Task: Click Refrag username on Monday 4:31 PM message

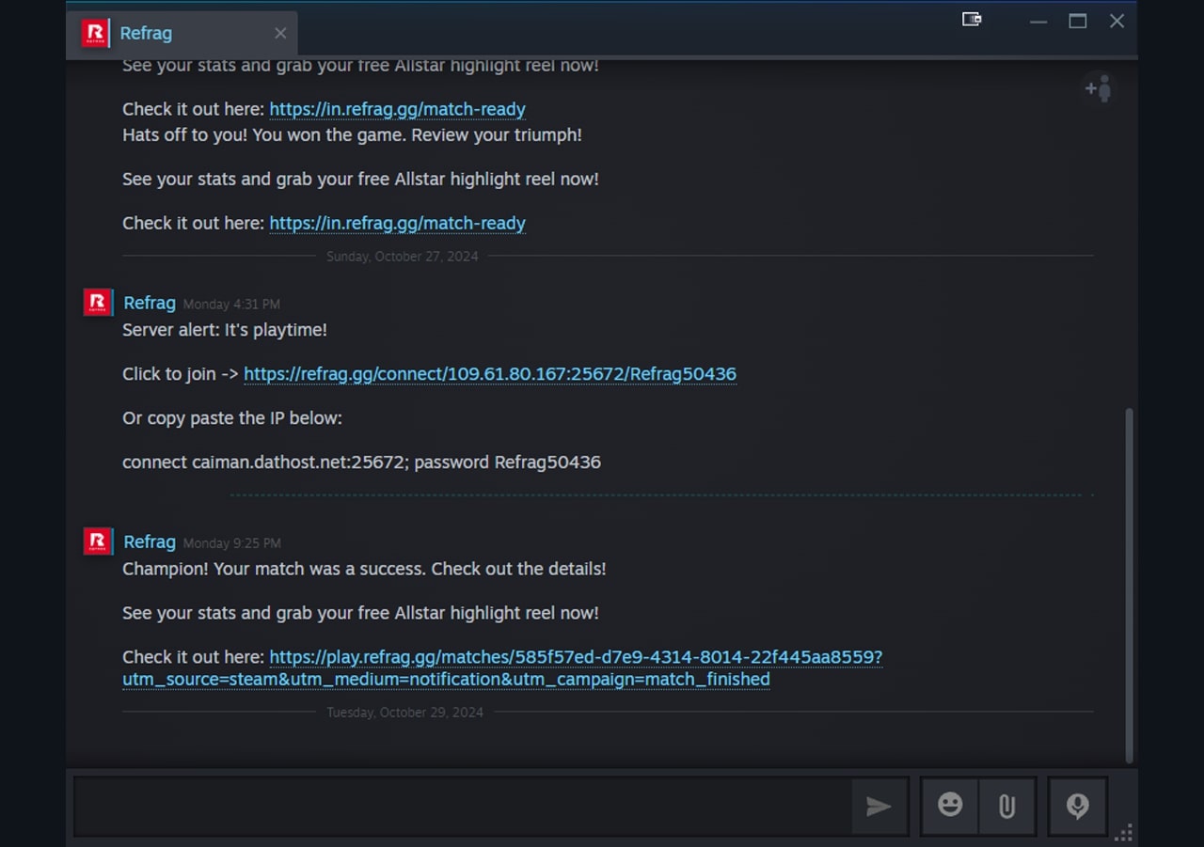Action: coord(150,303)
